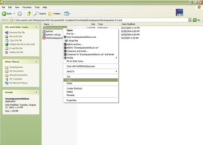Click Shred File in context menu
Image resolution: width=203 pixels, height=145 pixels.
point(73,41)
